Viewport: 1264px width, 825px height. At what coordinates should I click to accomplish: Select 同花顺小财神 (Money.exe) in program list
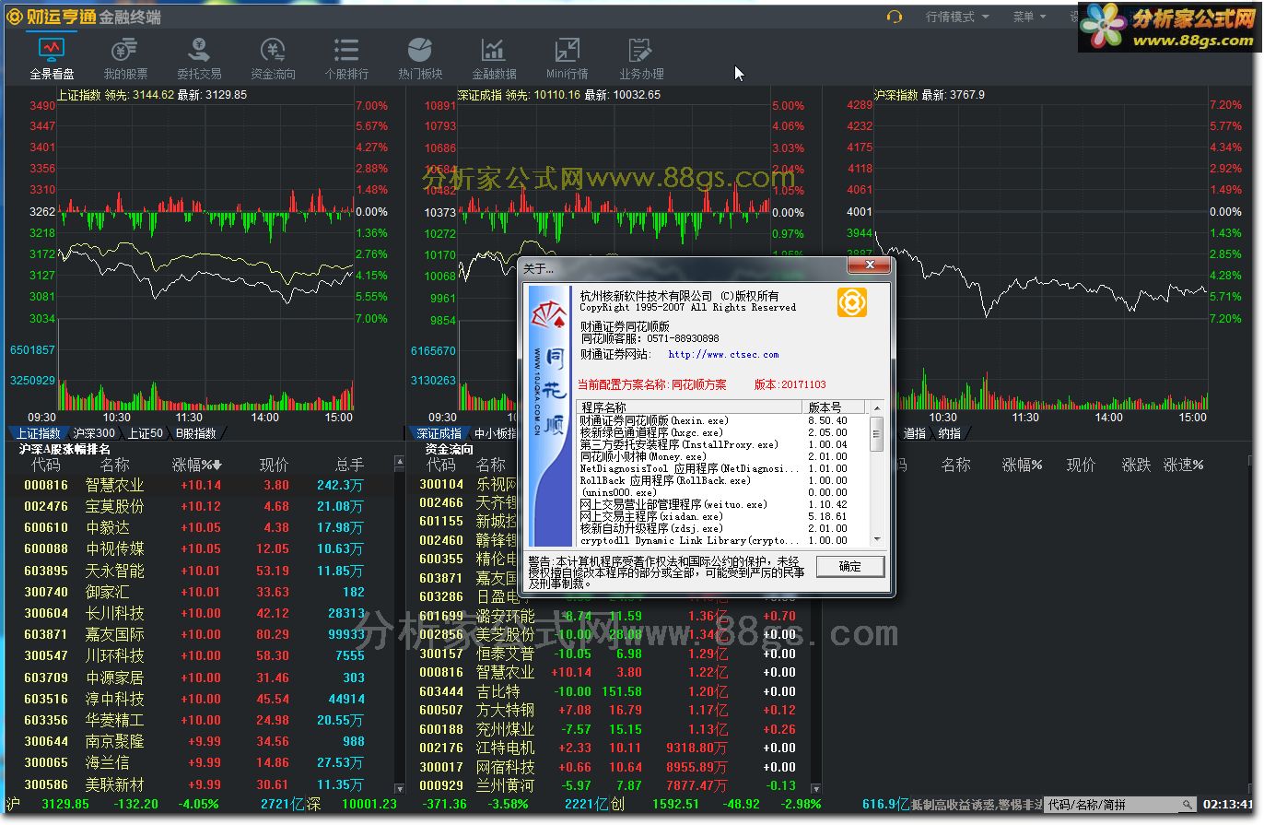click(x=723, y=456)
